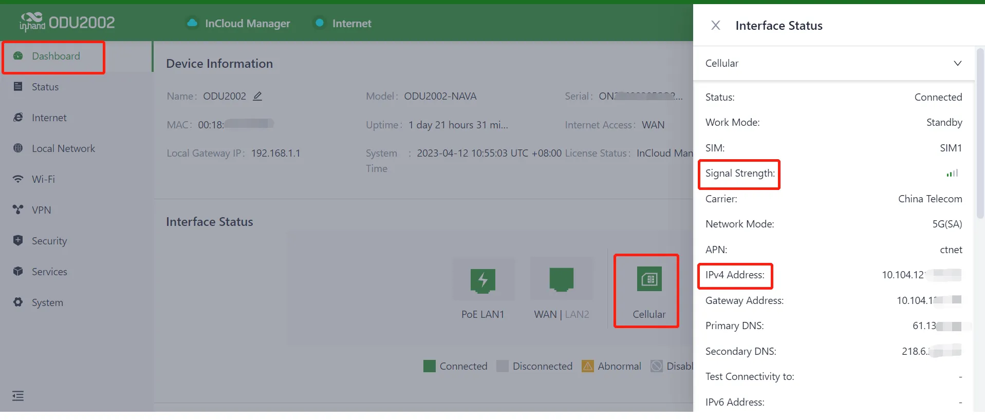Image resolution: width=985 pixels, height=420 pixels.
Task: Click the InCloud Manager cloud icon
Action: (192, 23)
